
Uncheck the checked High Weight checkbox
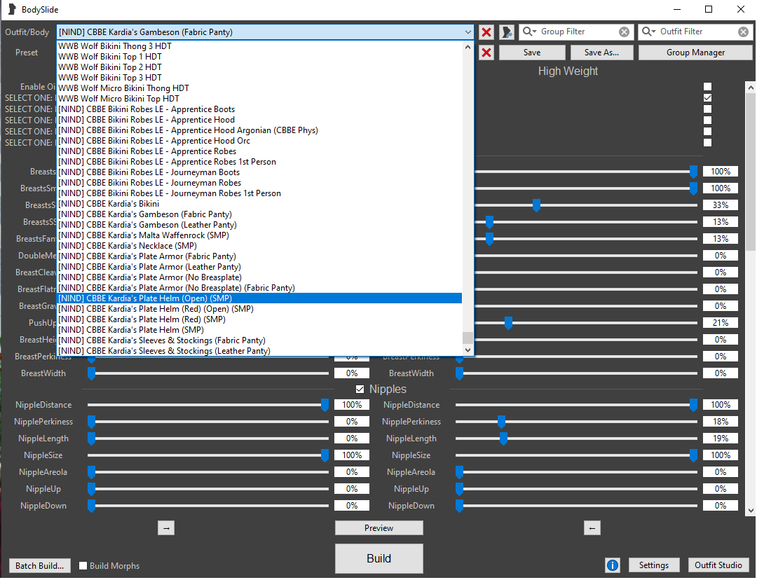[x=707, y=98]
